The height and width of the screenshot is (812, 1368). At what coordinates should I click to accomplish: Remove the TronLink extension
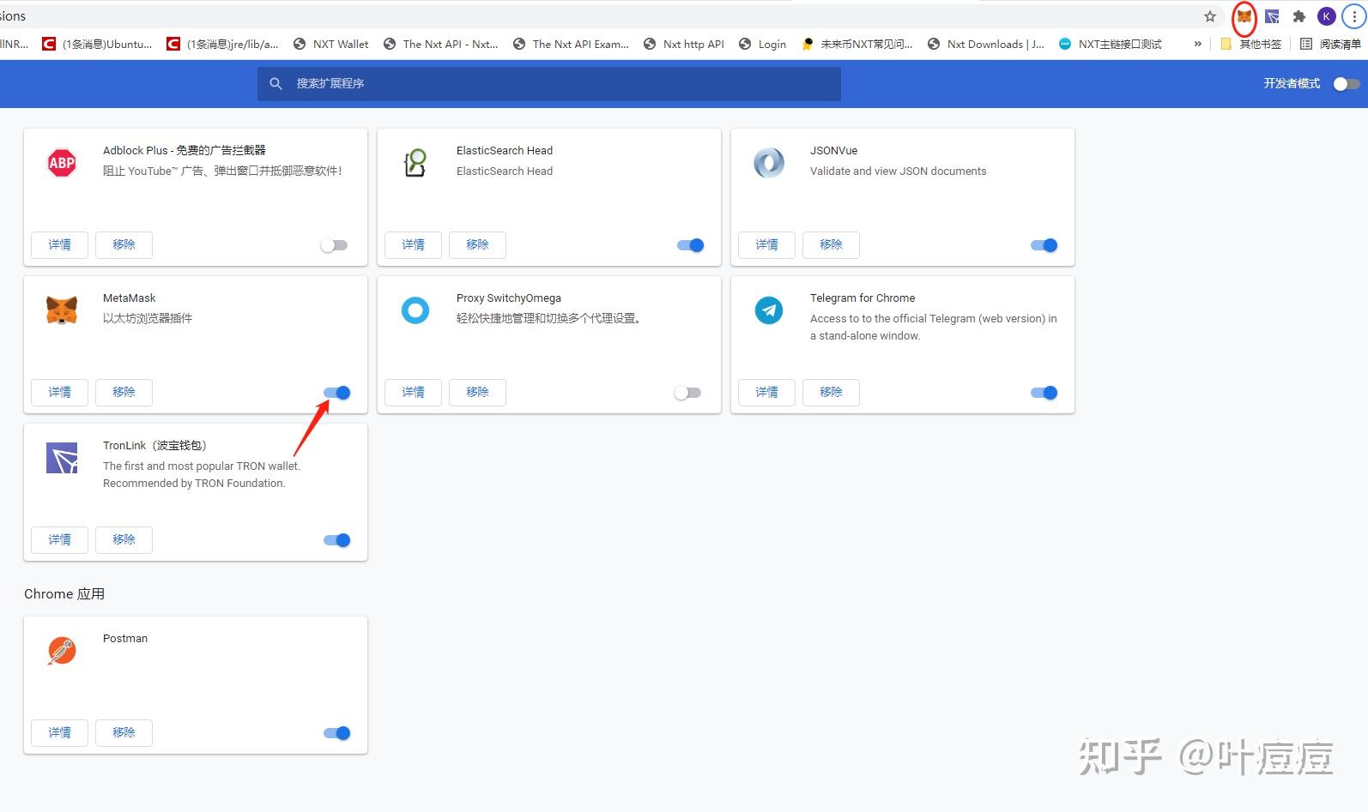124,540
